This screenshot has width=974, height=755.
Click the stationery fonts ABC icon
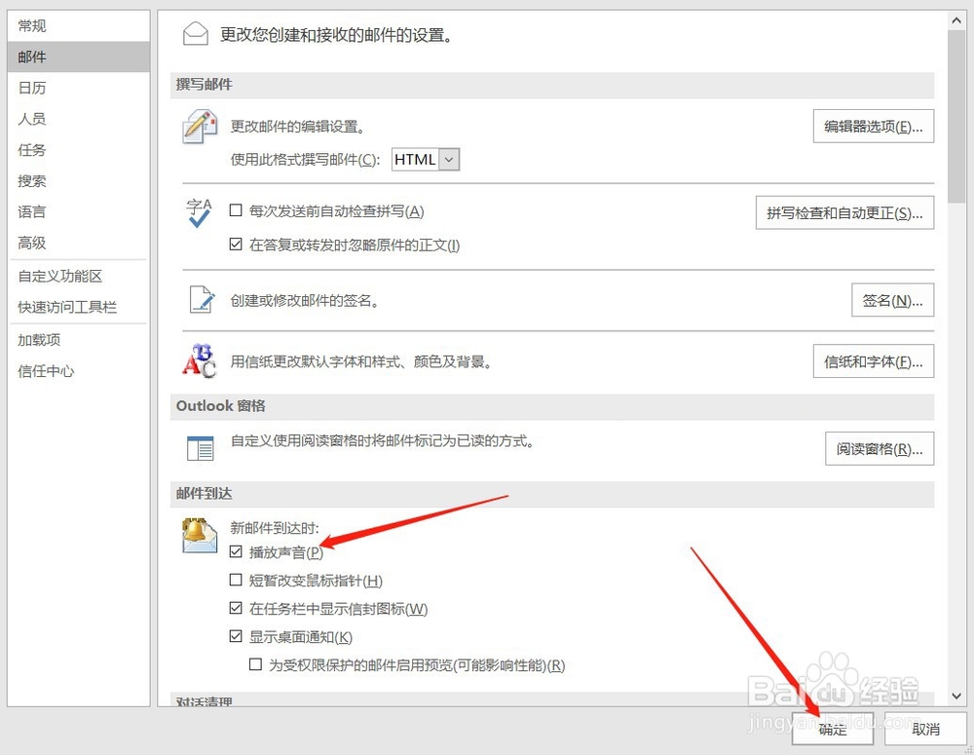click(x=199, y=361)
